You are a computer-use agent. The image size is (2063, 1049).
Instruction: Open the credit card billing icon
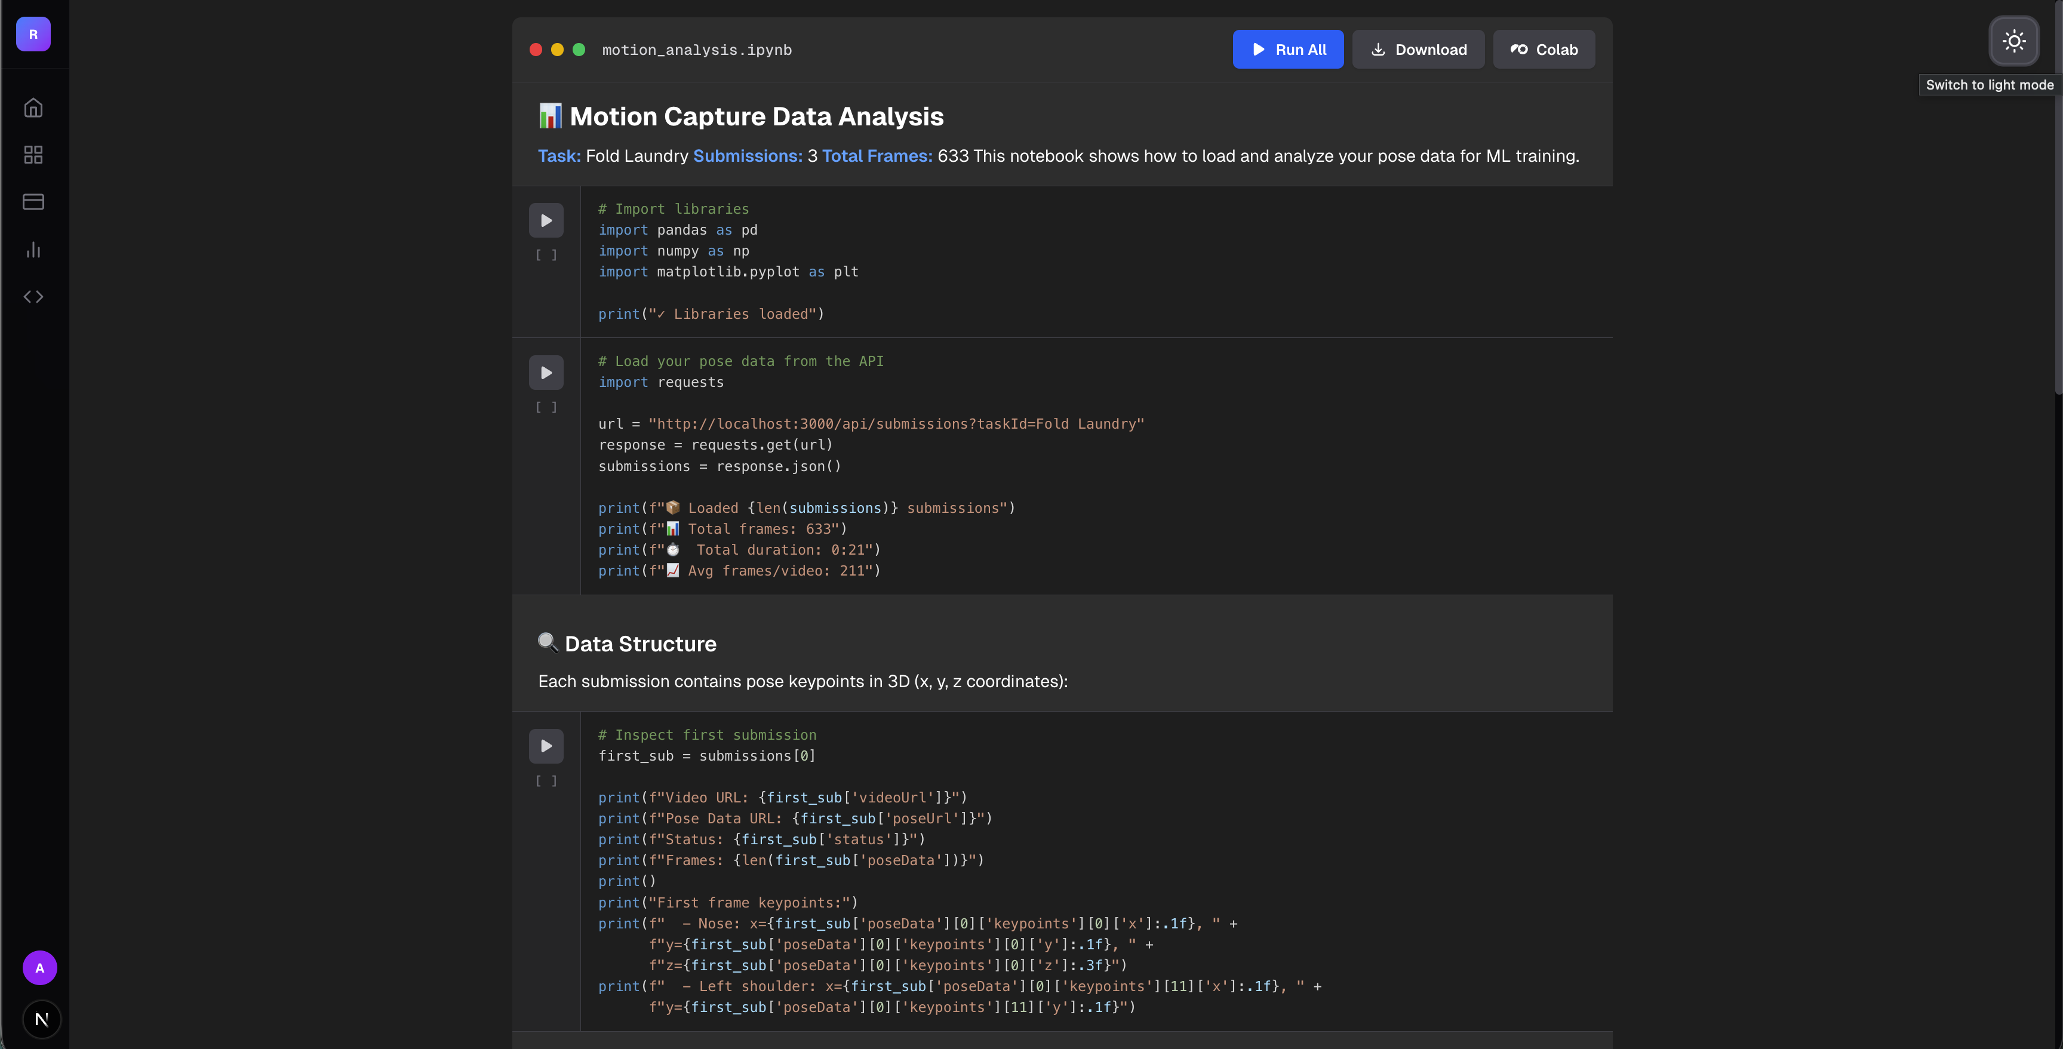tap(33, 202)
